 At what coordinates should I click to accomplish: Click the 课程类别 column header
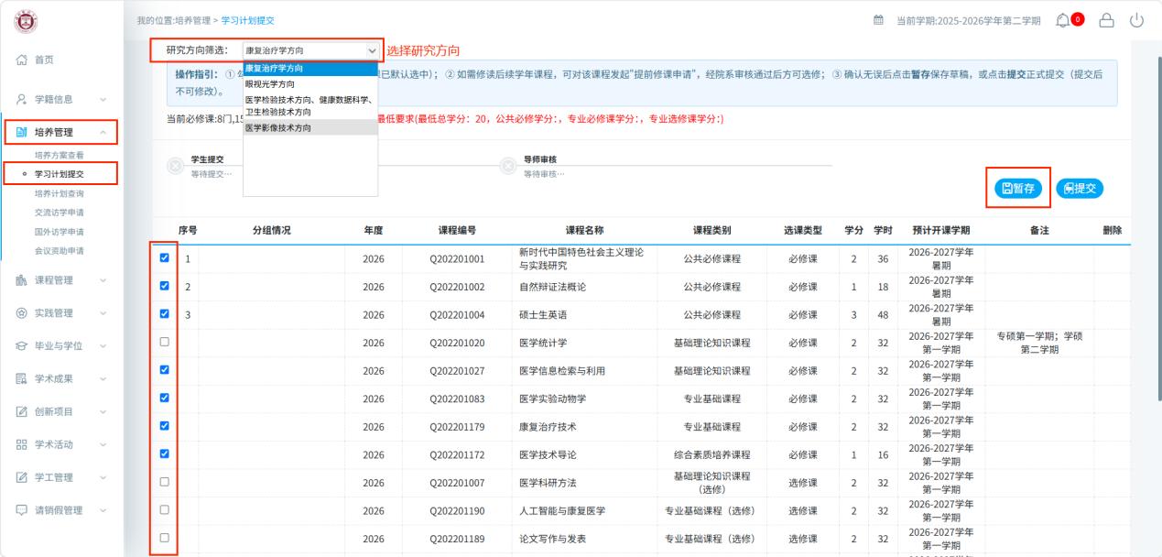pos(712,231)
